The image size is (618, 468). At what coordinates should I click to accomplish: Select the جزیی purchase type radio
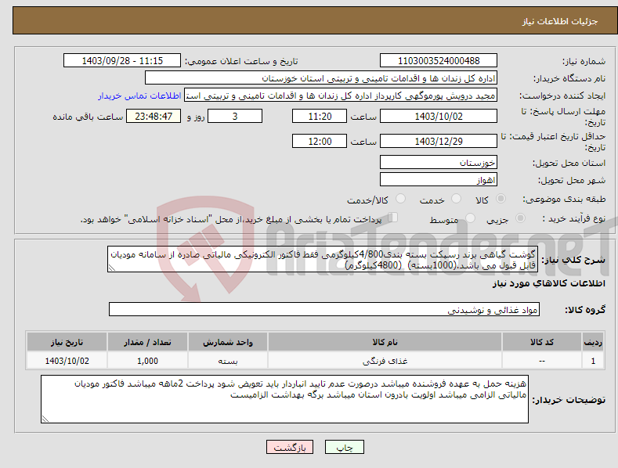(x=520, y=218)
